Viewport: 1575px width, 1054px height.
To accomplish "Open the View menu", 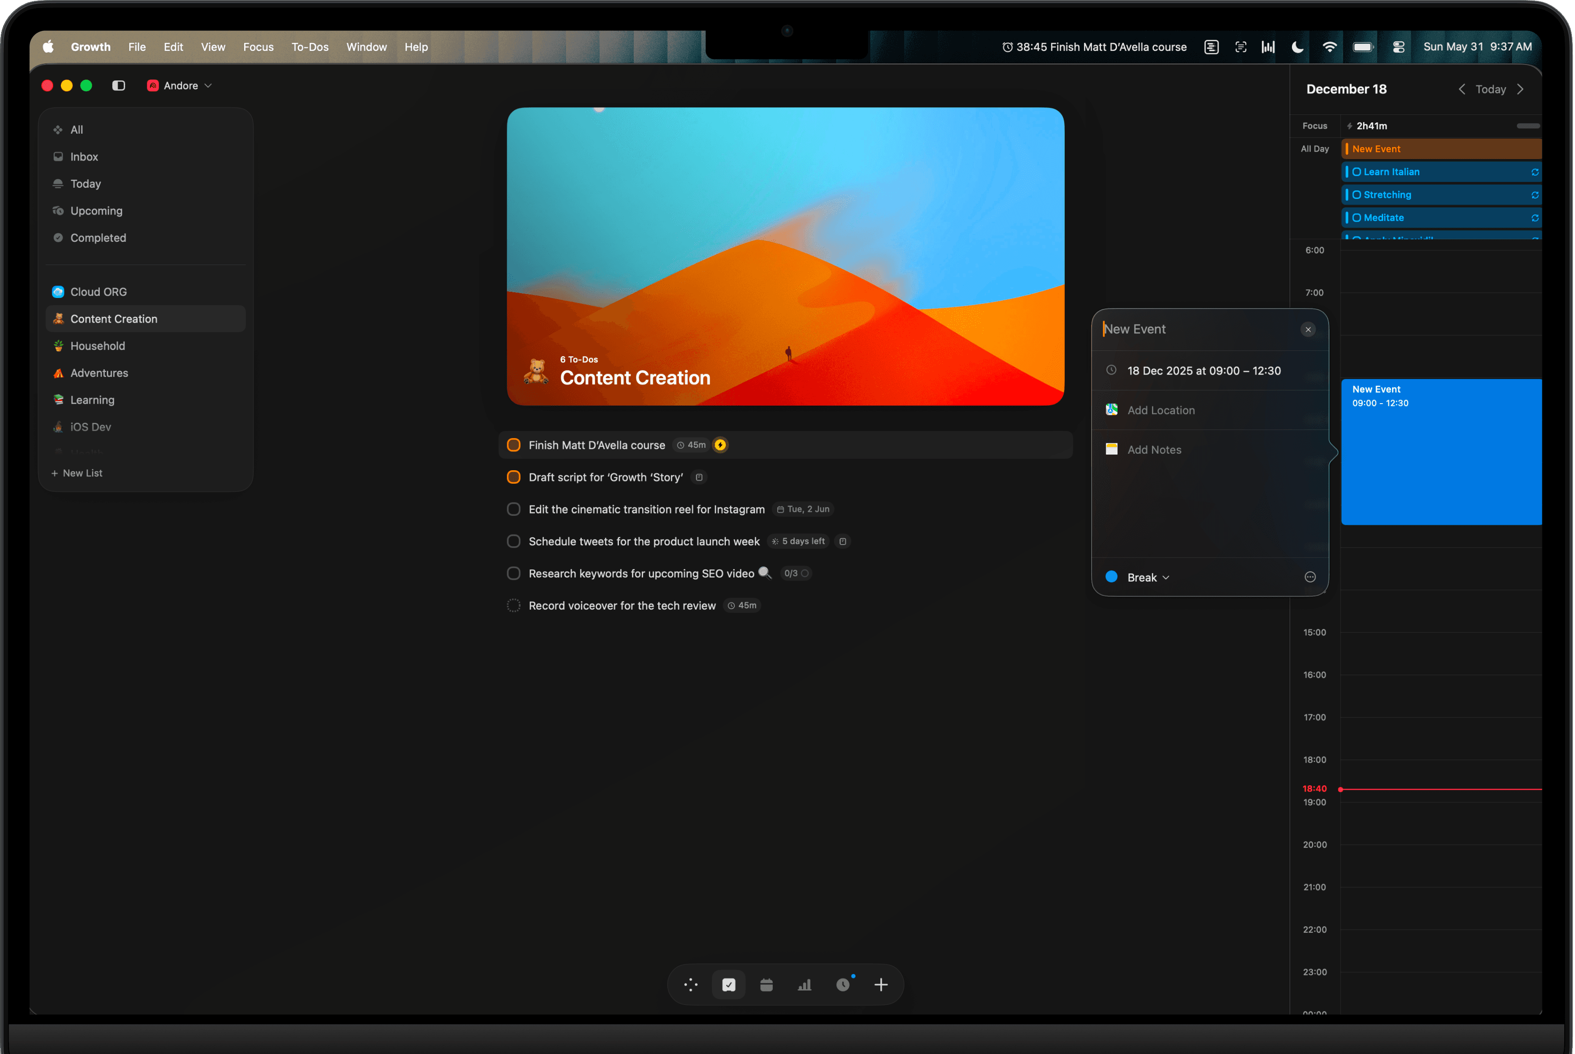I will 213,47.
